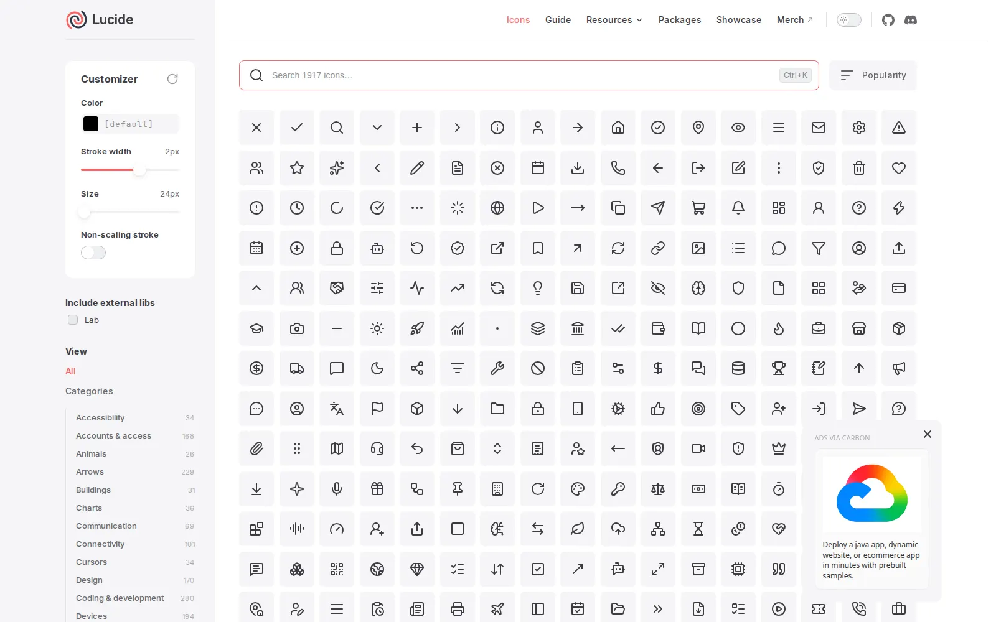Select the trophy icon
The image size is (996, 622).
click(x=779, y=368)
